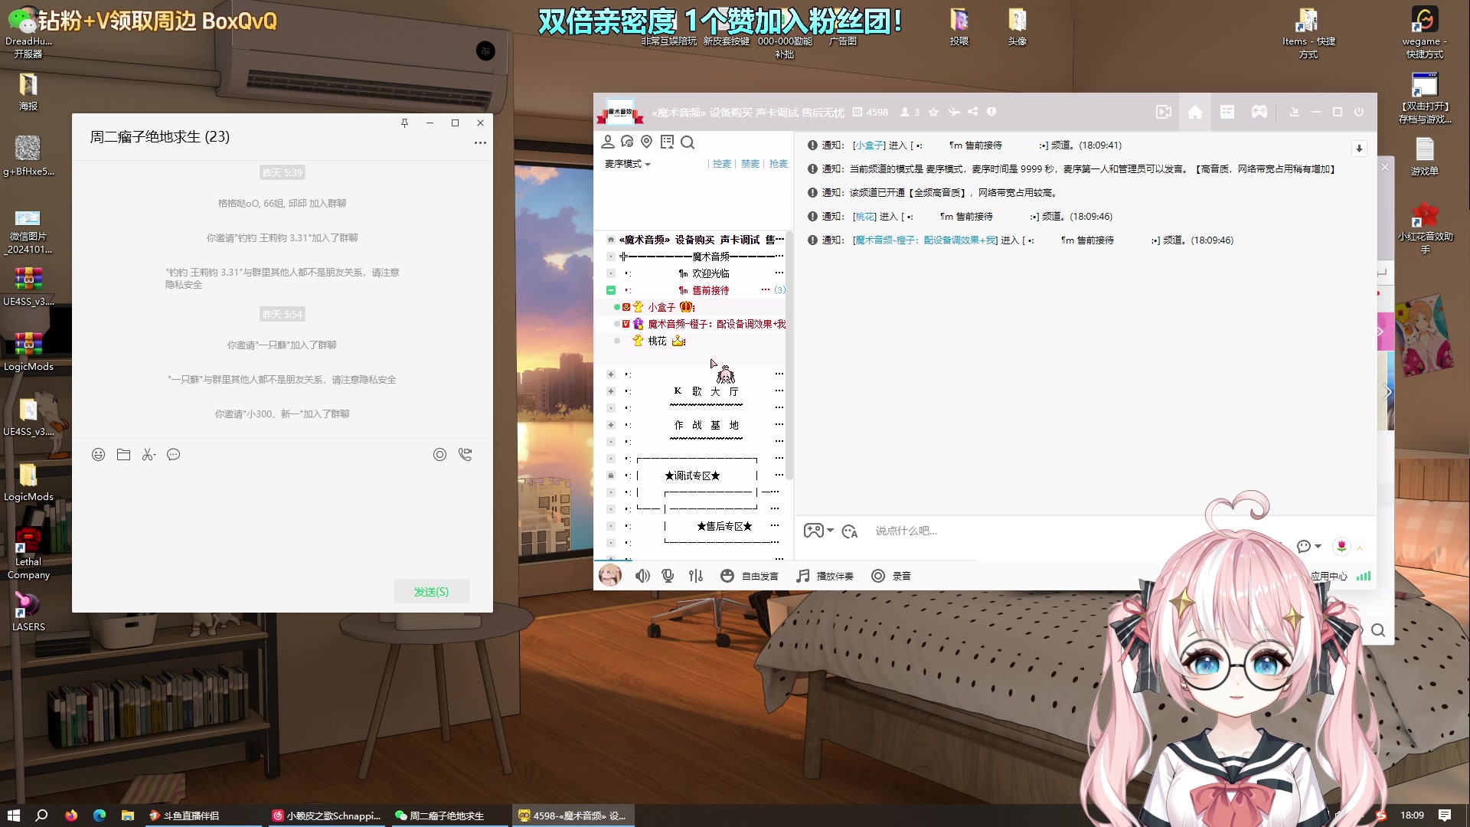
Task: Click the 搜索 magnifier icon in Discord
Action: pos(688,142)
